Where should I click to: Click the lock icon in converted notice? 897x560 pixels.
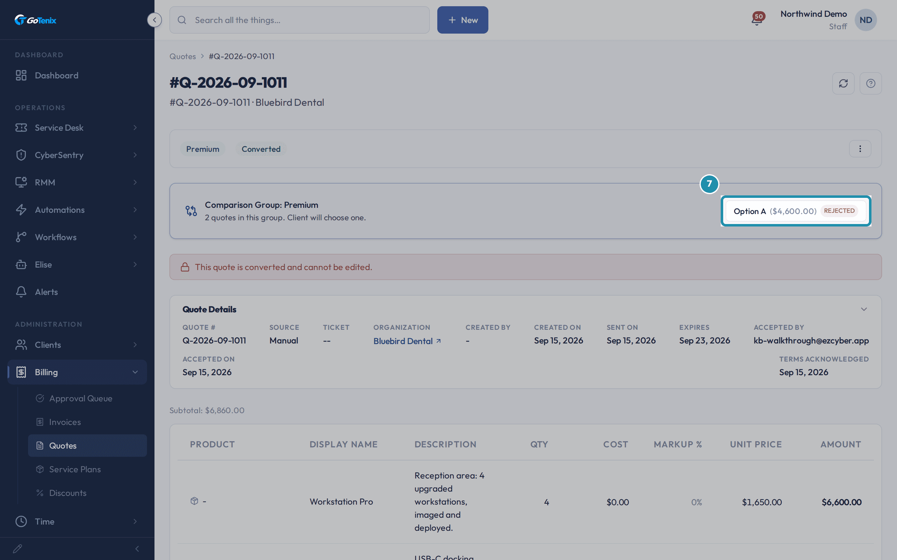[x=185, y=267]
